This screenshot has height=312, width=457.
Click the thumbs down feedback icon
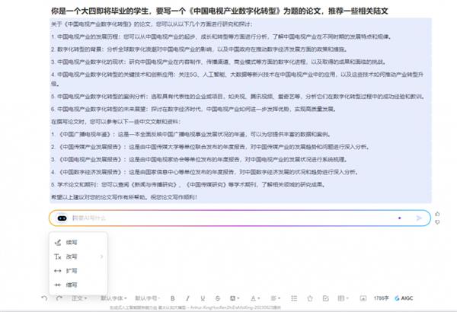click(x=437, y=222)
